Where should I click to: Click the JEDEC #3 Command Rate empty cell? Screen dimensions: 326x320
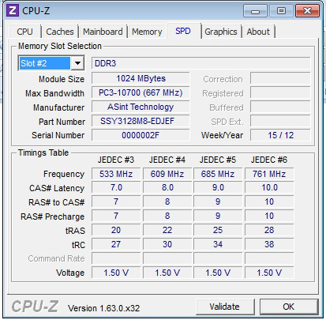click(116, 258)
